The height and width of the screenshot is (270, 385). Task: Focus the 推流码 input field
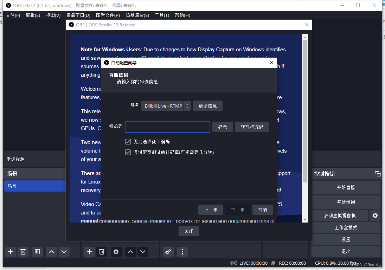point(167,127)
